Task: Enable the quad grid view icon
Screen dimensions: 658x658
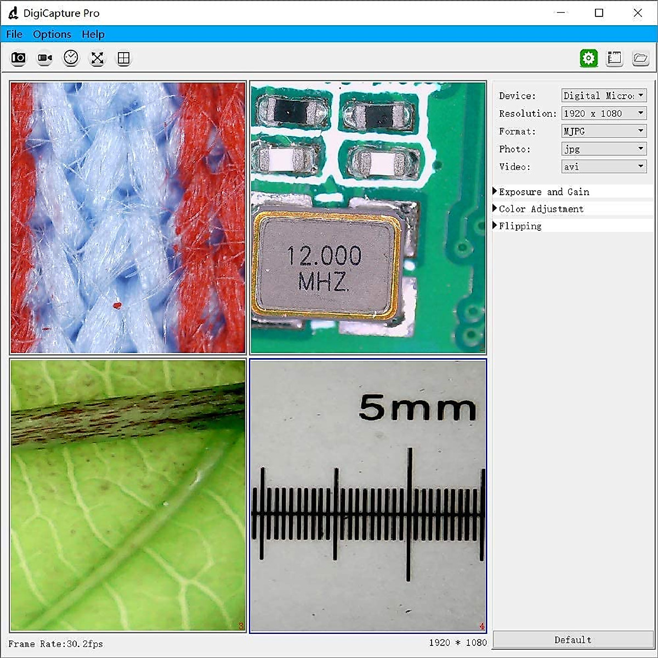Action: coord(123,58)
